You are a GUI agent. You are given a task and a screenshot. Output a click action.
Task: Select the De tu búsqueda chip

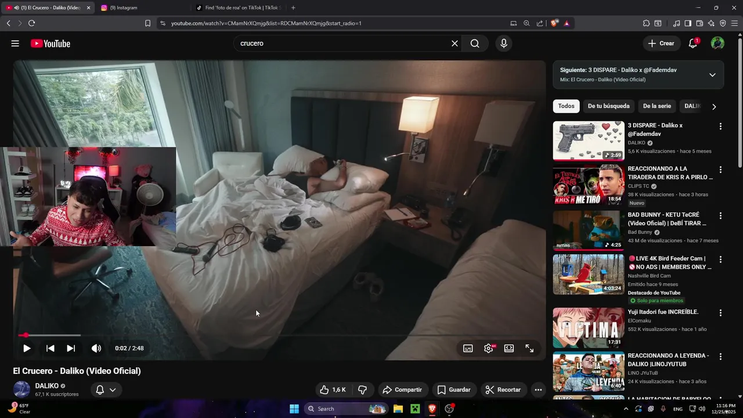pyautogui.click(x=608, y=106)
